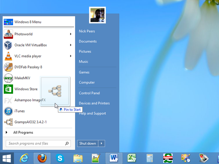Image resolution: width=219 pixels, height=164 pixels.
Task: Click the All Programs label
Action: pos(23,133)
